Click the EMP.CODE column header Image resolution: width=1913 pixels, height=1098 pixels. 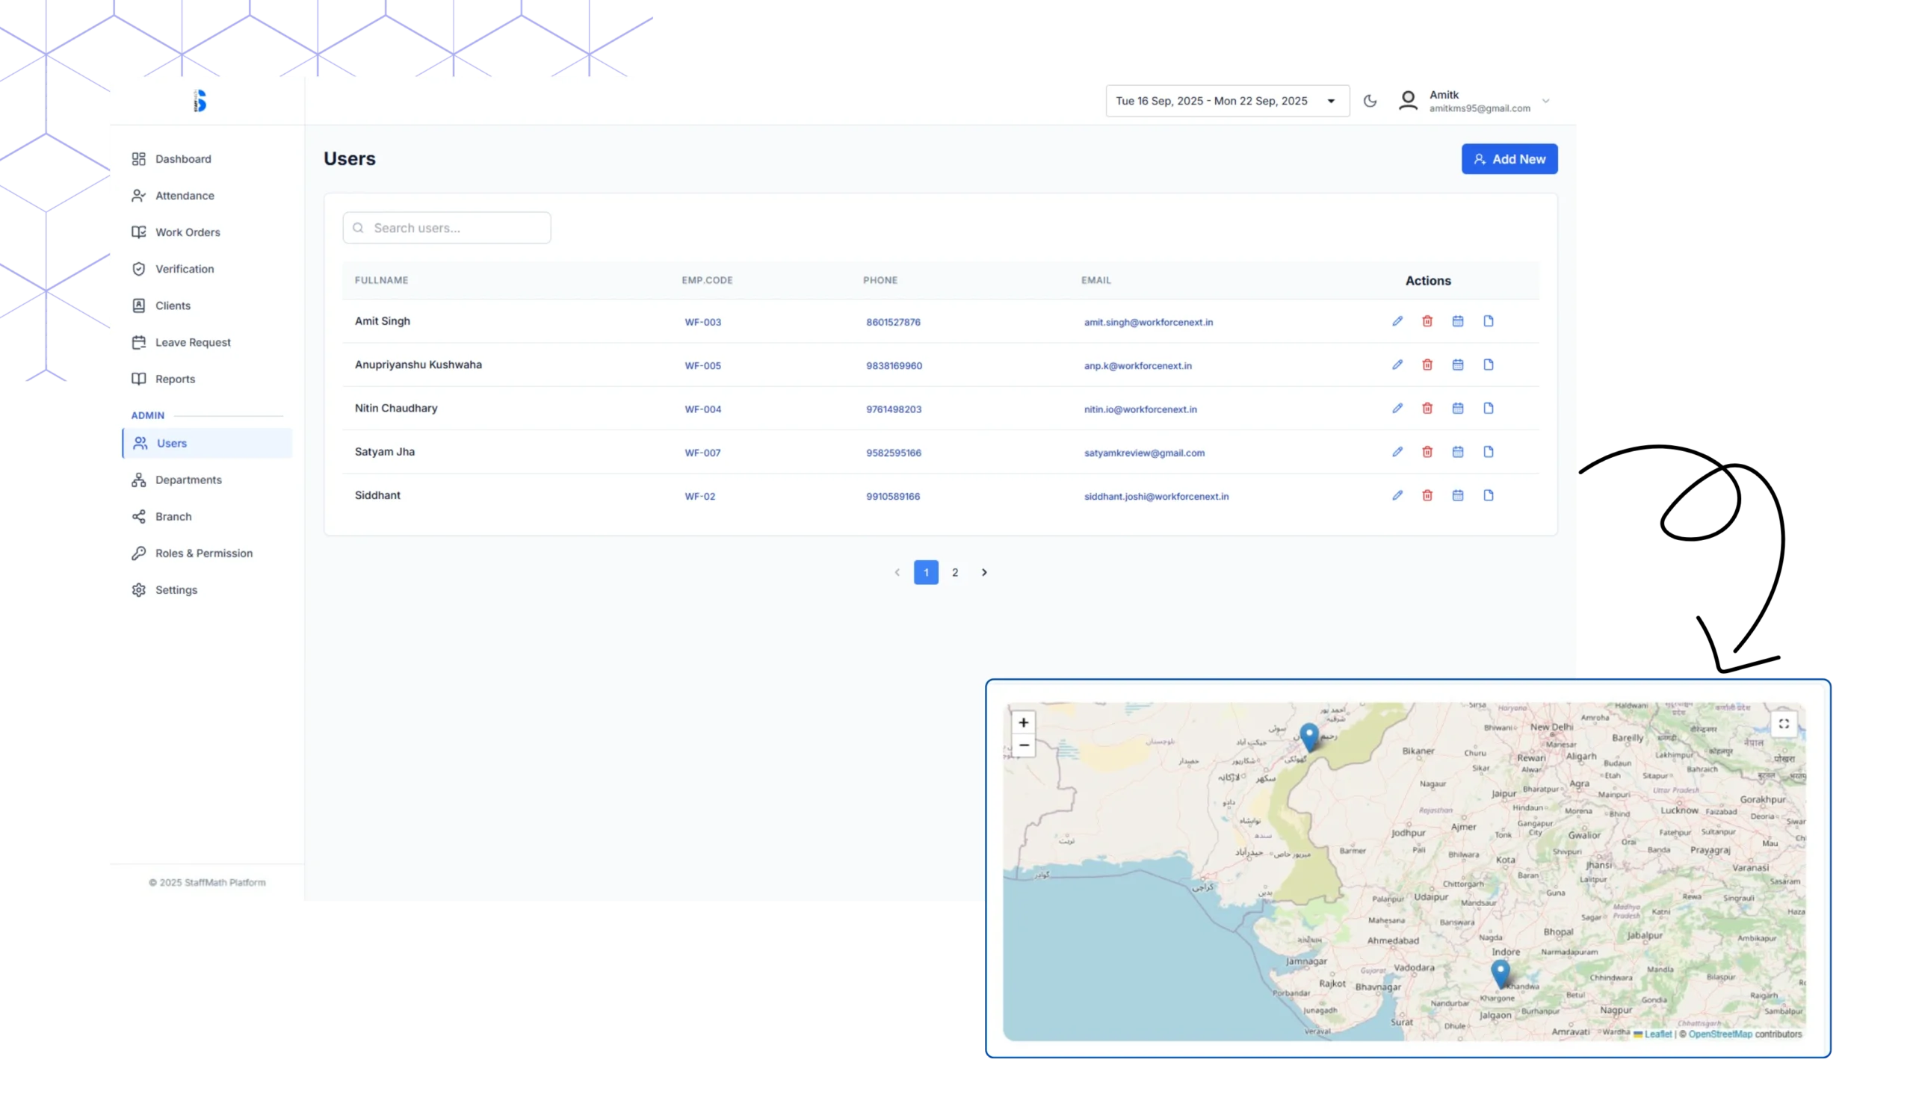[x=707, y=280]
